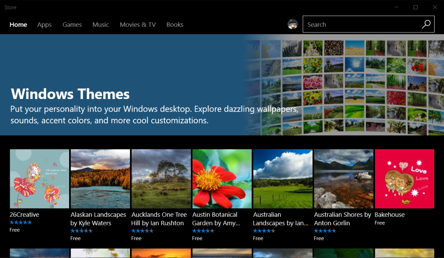This screenshot has width=444, height=258.
Task: Open the Games tab
Action: tap(72, 25)
